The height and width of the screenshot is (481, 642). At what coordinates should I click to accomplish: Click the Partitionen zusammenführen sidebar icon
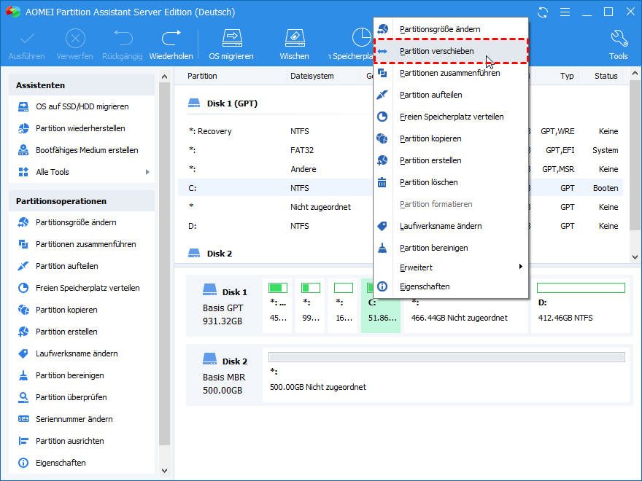23,244
